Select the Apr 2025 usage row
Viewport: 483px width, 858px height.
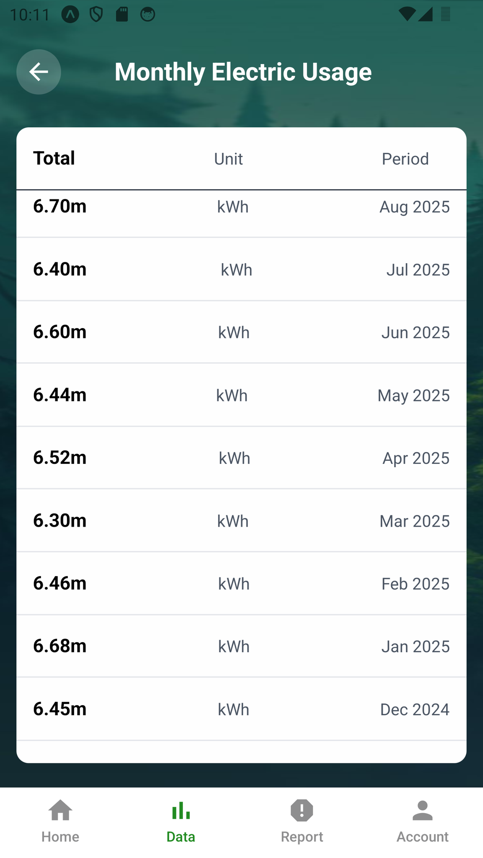pos(241,458)
